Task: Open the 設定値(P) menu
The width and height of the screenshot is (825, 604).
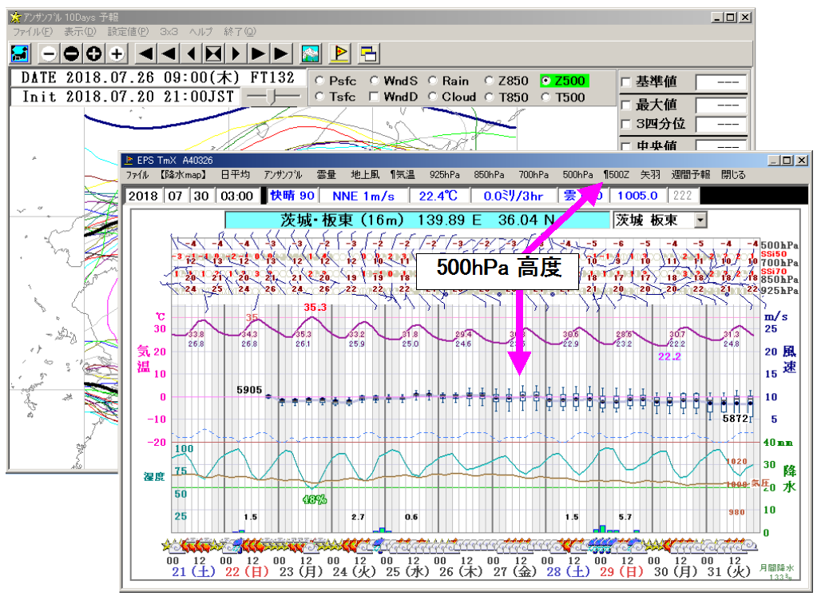Action: click(128, 32)
